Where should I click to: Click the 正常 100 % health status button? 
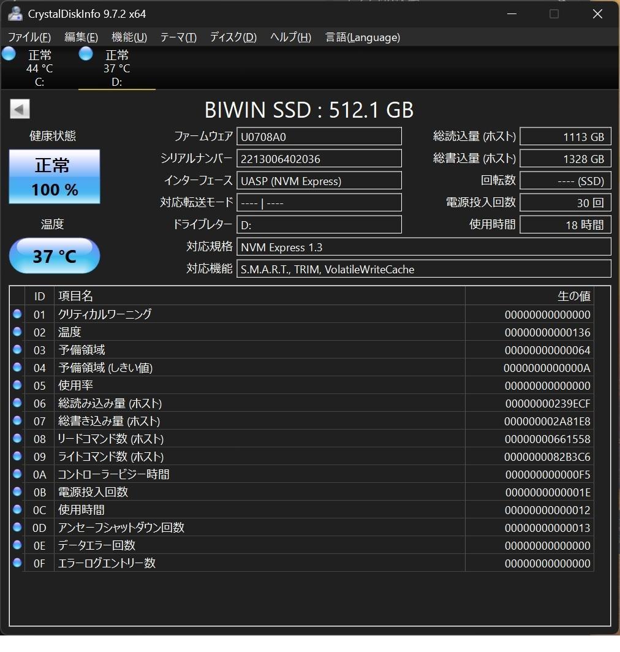pos(55,176)
